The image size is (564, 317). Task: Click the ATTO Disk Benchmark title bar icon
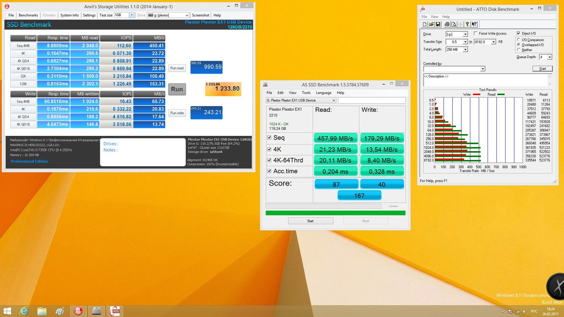(423, 9)
